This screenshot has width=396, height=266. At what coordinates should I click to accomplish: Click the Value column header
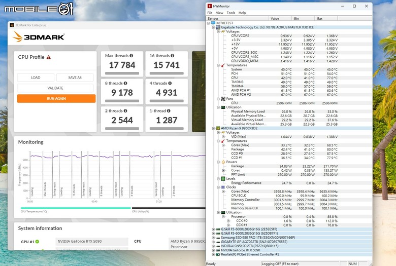click(280, 18)
